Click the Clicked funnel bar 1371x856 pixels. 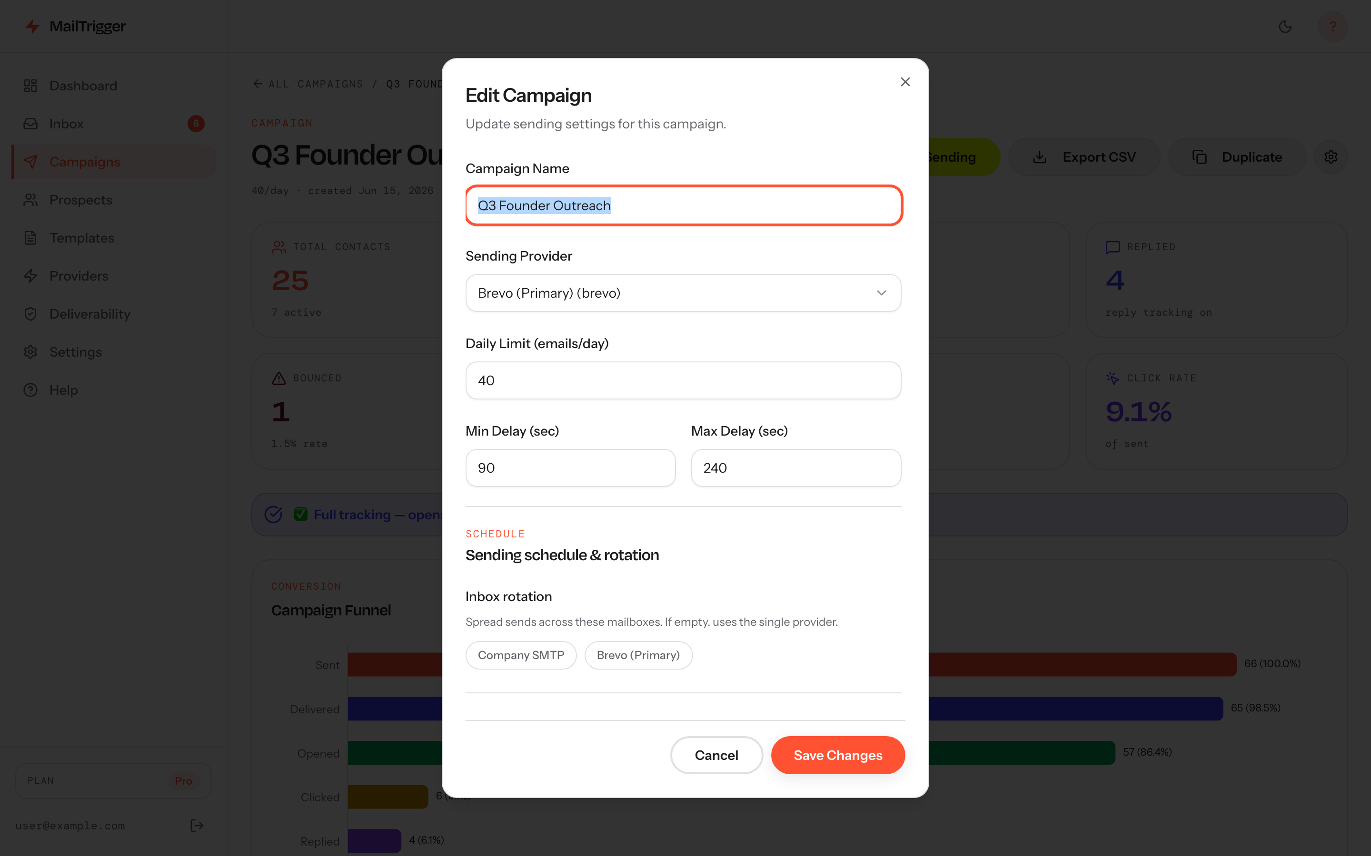pos(388,797)
